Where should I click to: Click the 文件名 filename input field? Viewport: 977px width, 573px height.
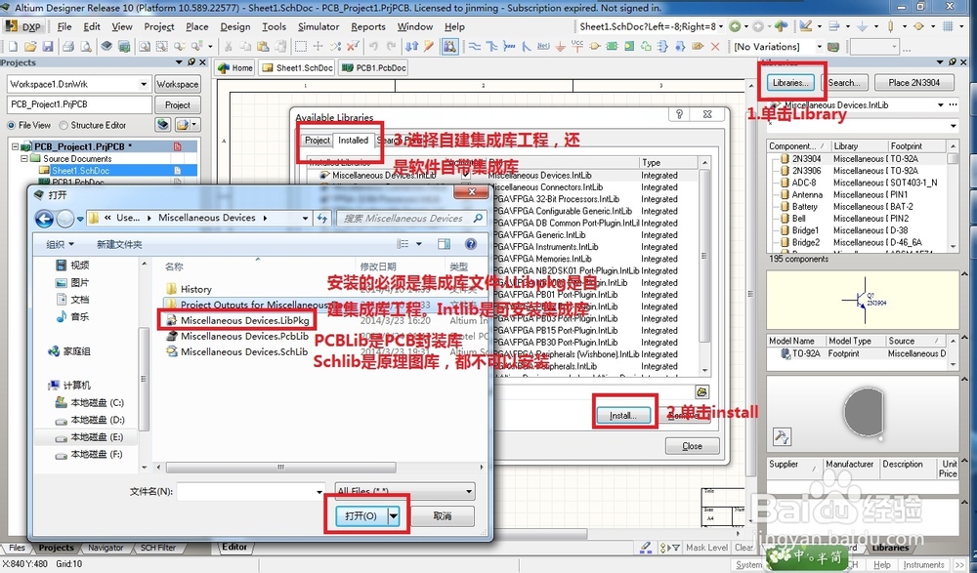pyautogui.click(x=249, y=491)
